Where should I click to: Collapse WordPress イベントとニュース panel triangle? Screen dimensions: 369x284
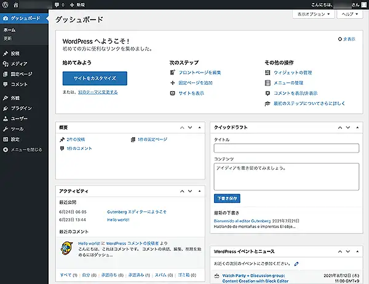point(357,251)
